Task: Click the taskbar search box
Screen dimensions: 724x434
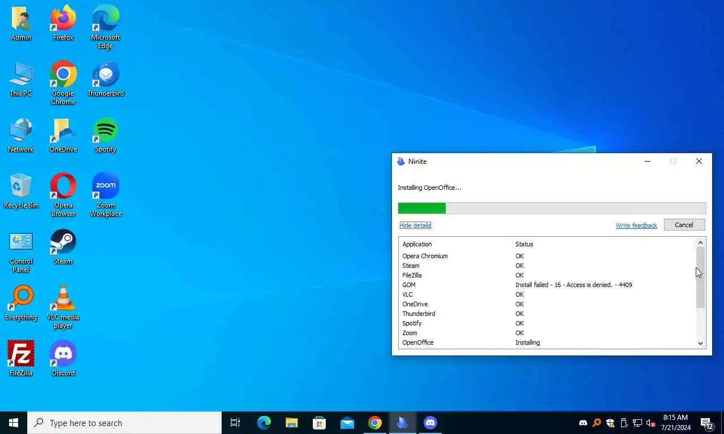Action: click(124, 423)
